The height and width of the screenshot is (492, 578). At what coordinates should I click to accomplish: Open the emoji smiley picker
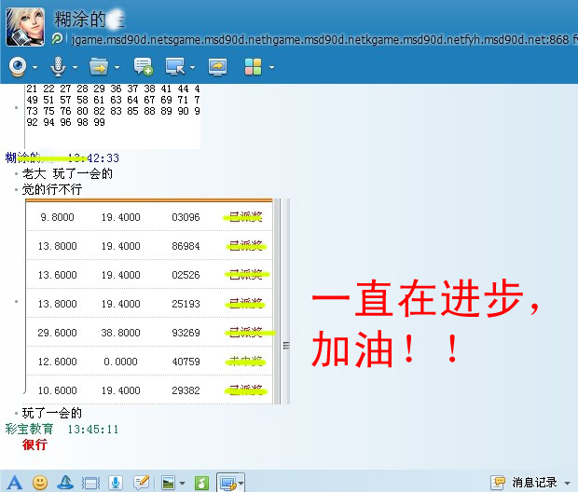coord(40,483)
